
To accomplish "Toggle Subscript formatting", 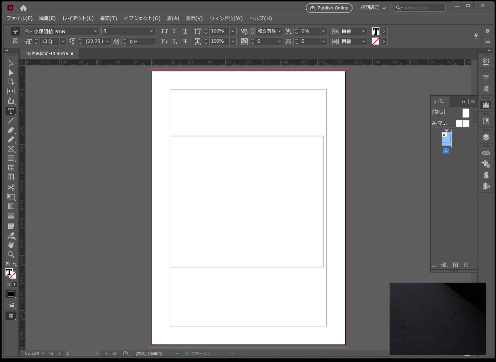I will pyautogui.click(x=175, y=41).
